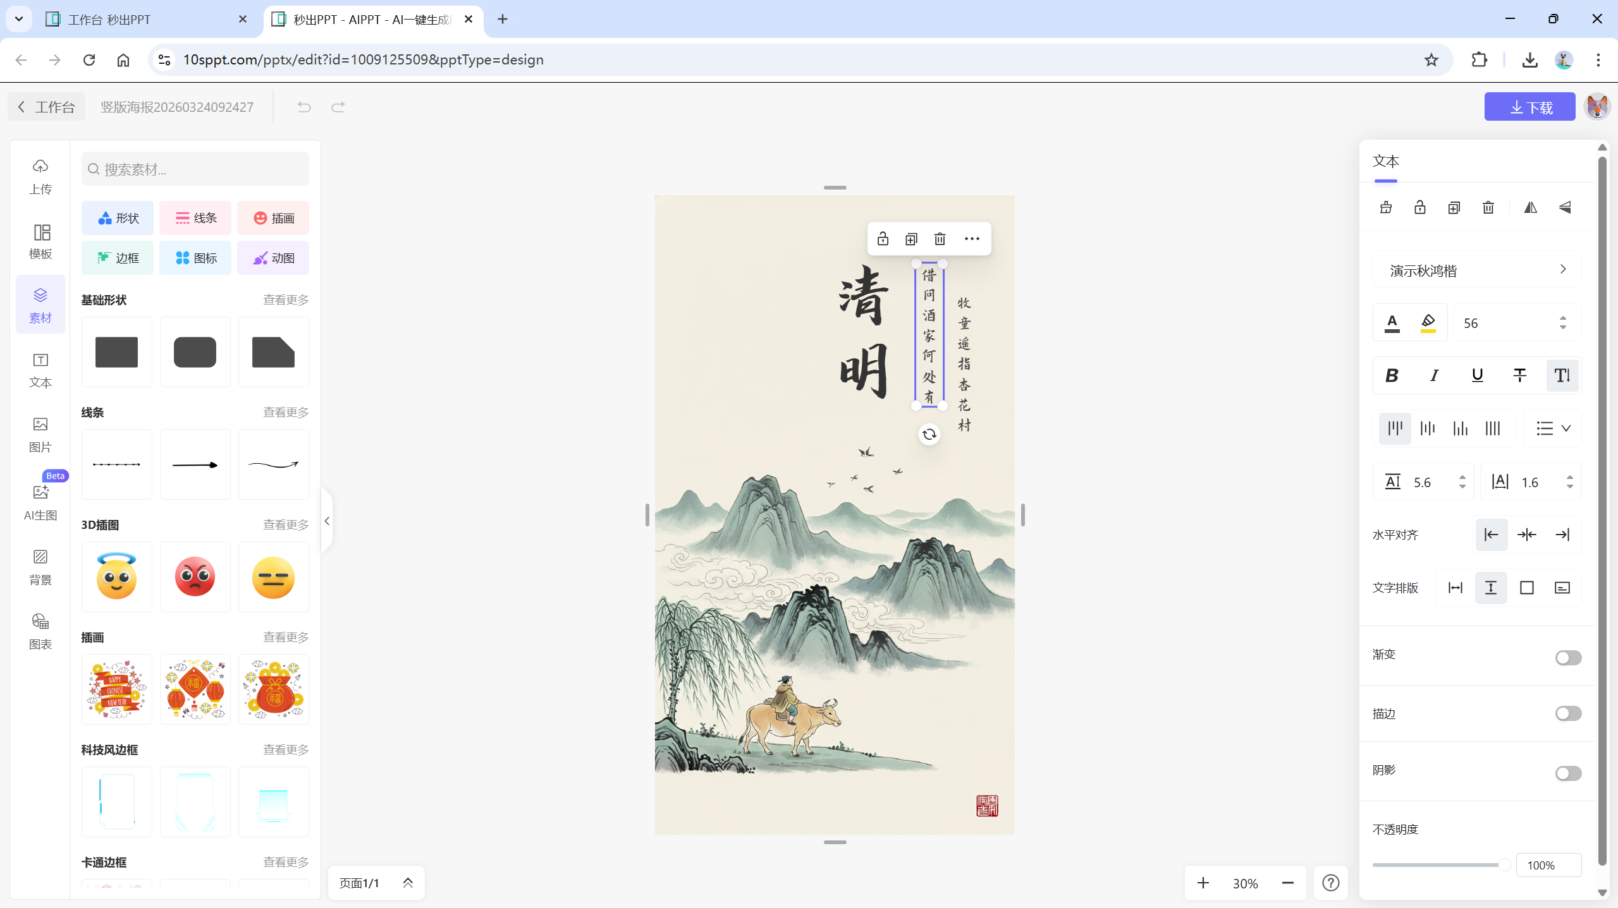The height and width of the screenshot is (908, 1618).
Task: Flip horizontally icon in text panel
Action: point(1530,207)
